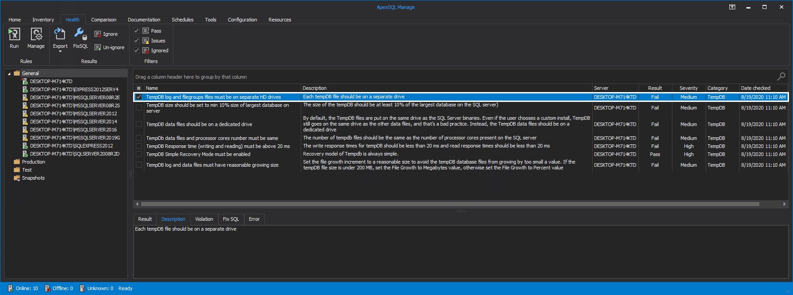Check the Simple Recovery Mode rule checkbox
The height and width of the screenshot is (295, 793).
[139, 154]
